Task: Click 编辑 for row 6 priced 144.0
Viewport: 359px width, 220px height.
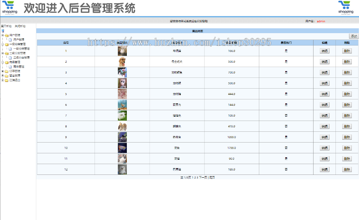Action: point(324,105)
